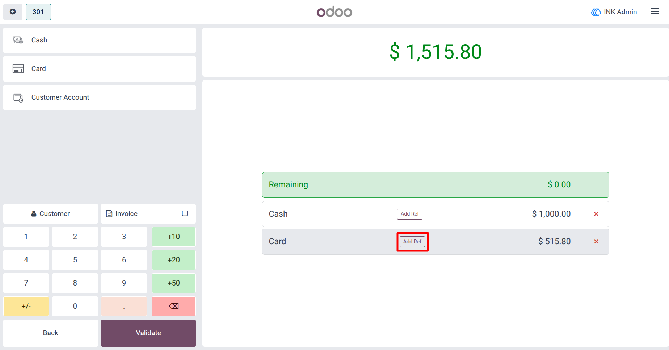Image resolution: width=669 pixels, height=350 pixels.
Task: Click Add Ref on the Cash line
Action: tap(410, 214)
